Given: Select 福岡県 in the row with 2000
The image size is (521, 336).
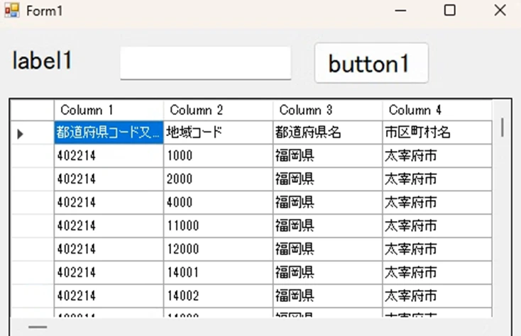Looking at the screenshot, I should 328,179.
